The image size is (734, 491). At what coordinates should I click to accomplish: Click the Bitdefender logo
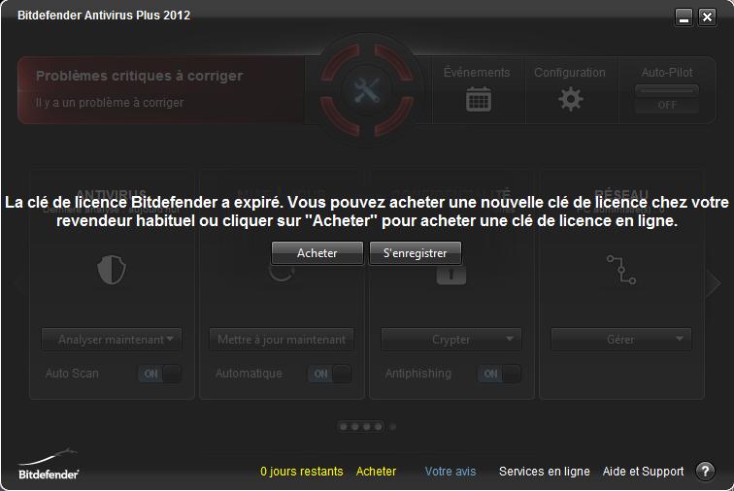coord(49,465)
